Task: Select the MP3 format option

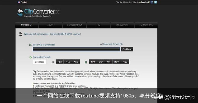Action: [x=60, y=62]
